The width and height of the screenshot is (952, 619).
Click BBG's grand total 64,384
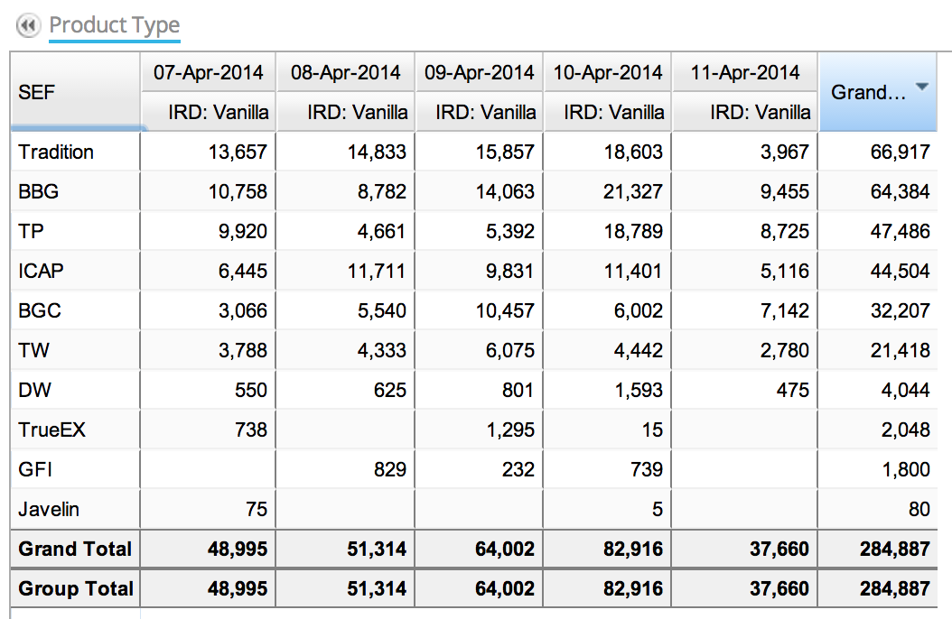tap(900, 191)
